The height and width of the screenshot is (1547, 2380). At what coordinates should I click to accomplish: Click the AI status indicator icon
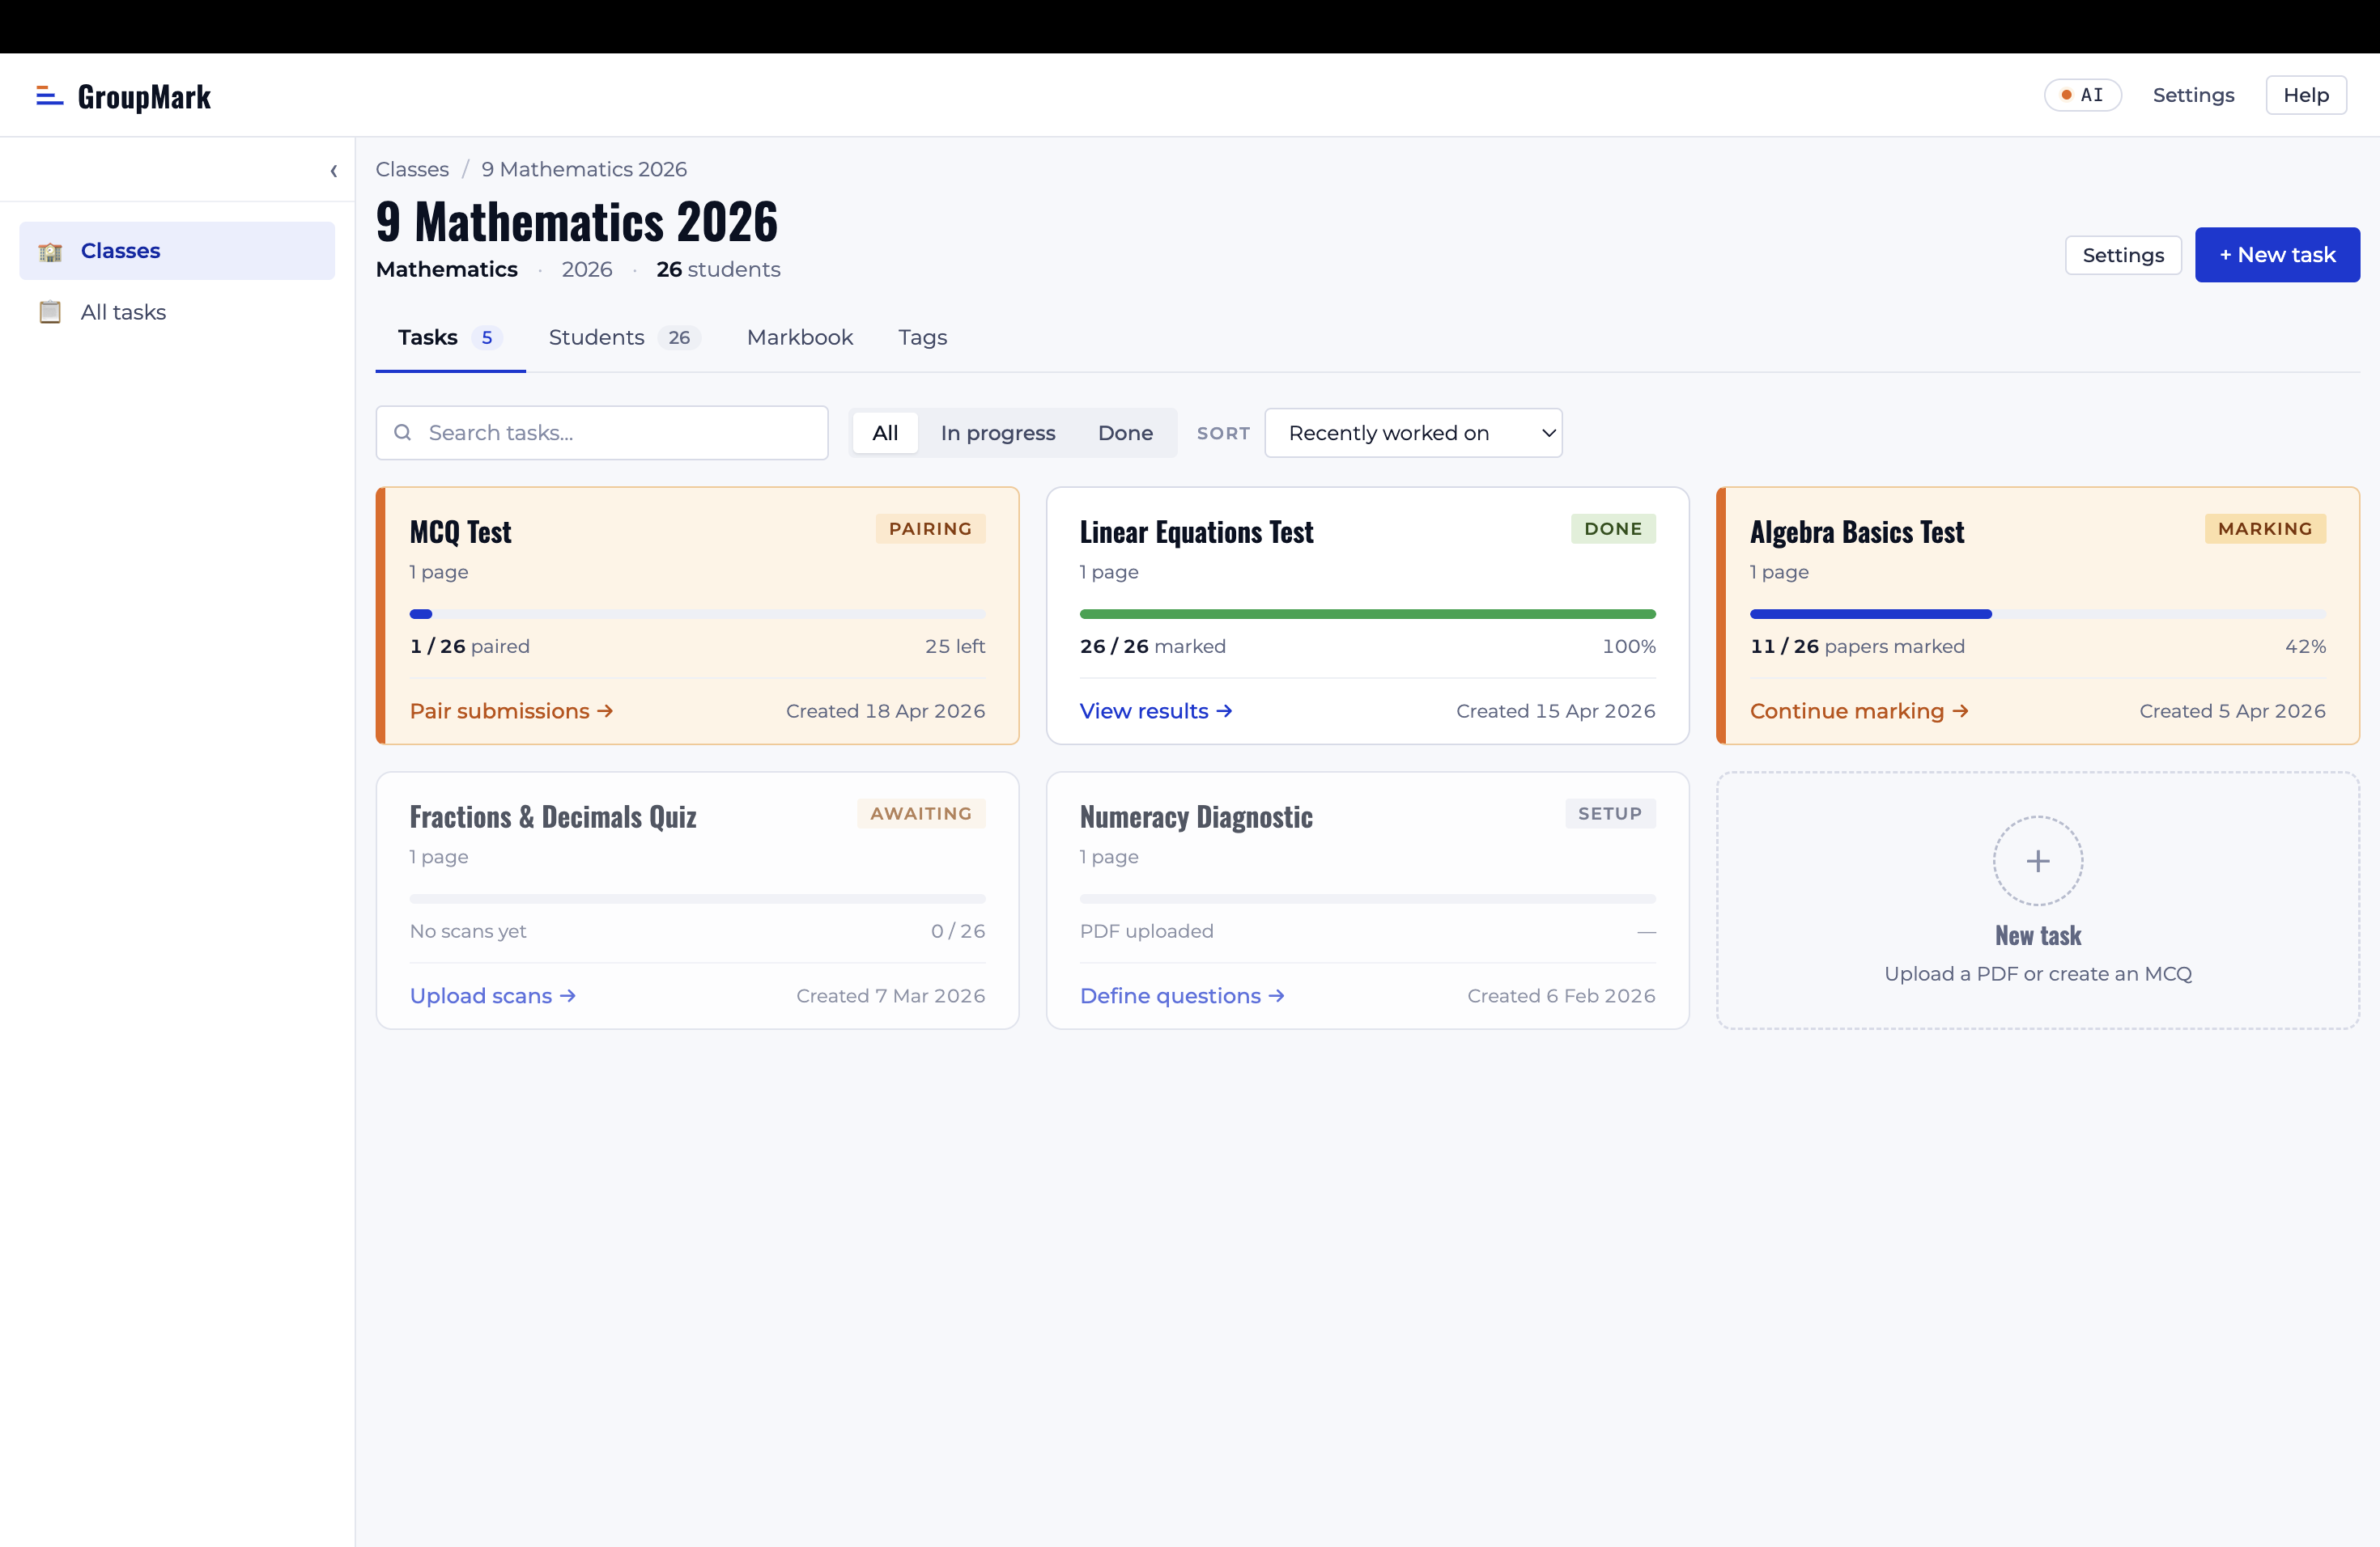coord(2068,95)
